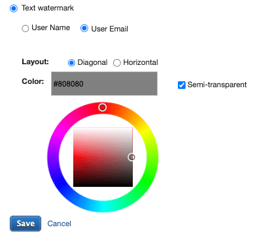Select the Text watermark radio button
259x238 pixels.
(14, 9)
